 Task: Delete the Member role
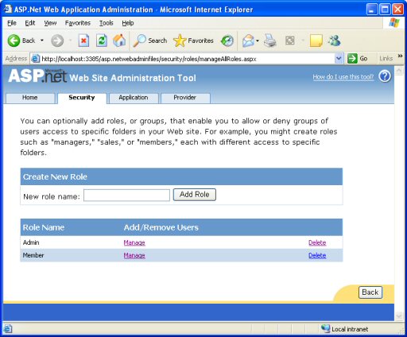(317, 255)
